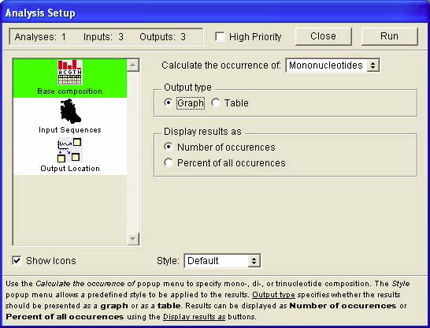Uncheck the Show Icons checkbox
Viewport: 430px width, 328px height.
[17, 260]
